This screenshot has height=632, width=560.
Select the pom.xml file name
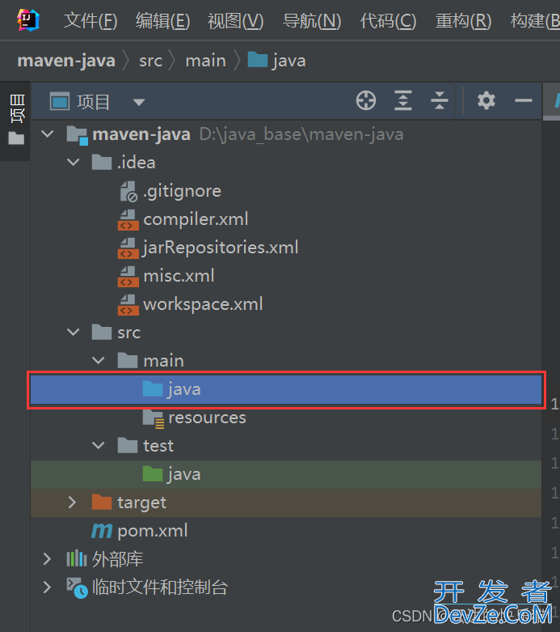153,531
